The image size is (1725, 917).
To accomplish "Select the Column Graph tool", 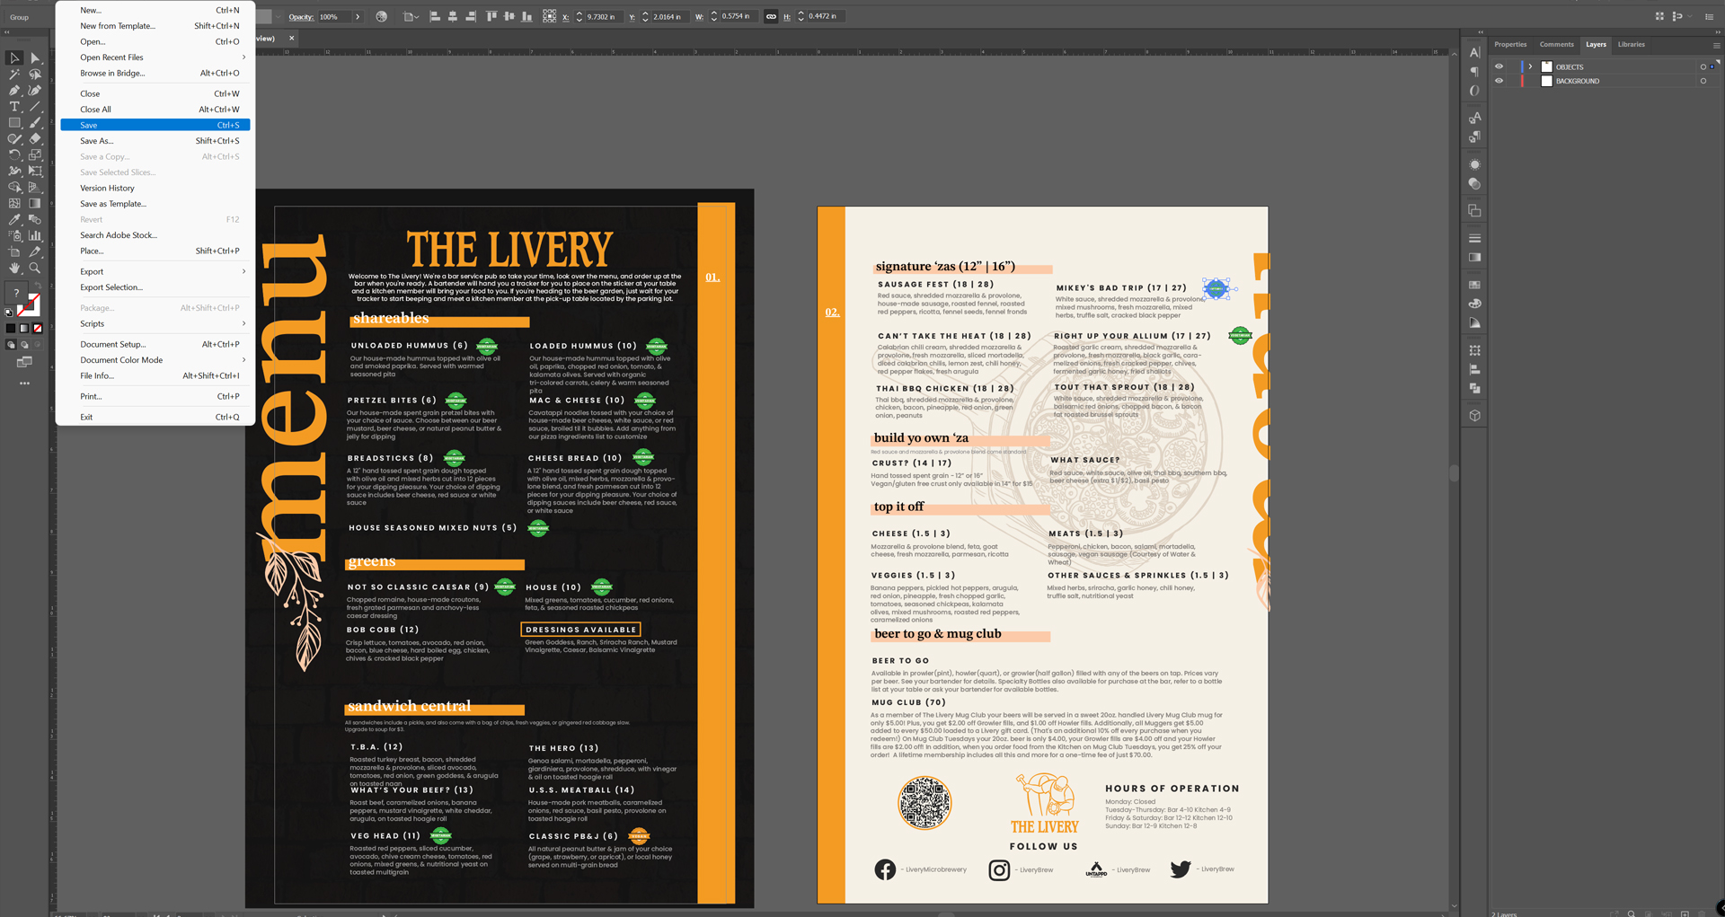I will [x=35, y=236].
